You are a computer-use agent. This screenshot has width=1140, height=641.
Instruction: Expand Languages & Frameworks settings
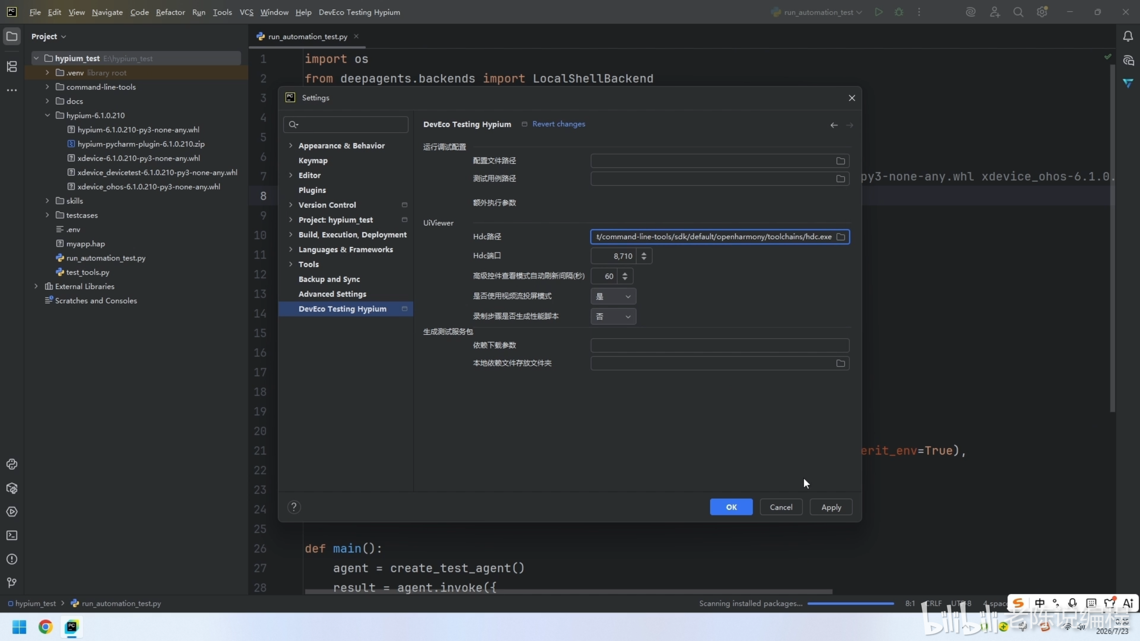coord(291,249)
